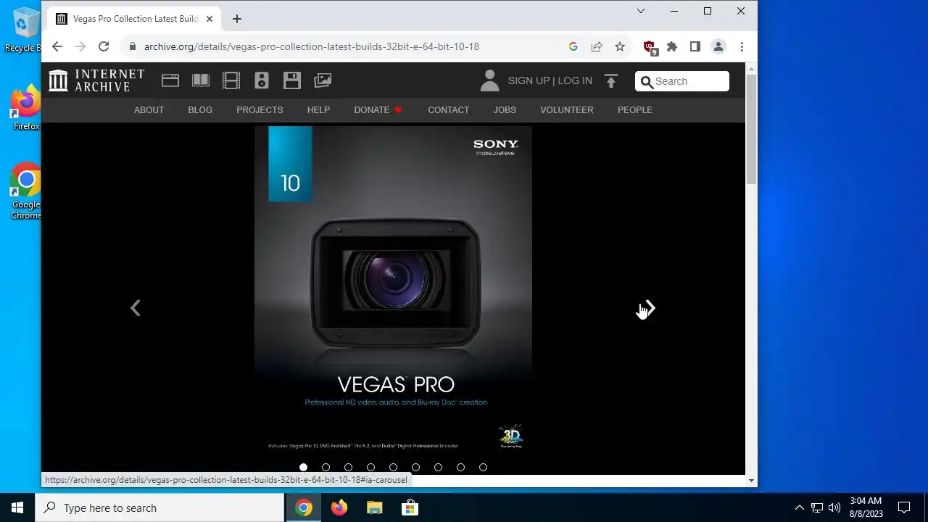Bookmark this tab with star icon

pyautogui.click(x=620, y=46)
